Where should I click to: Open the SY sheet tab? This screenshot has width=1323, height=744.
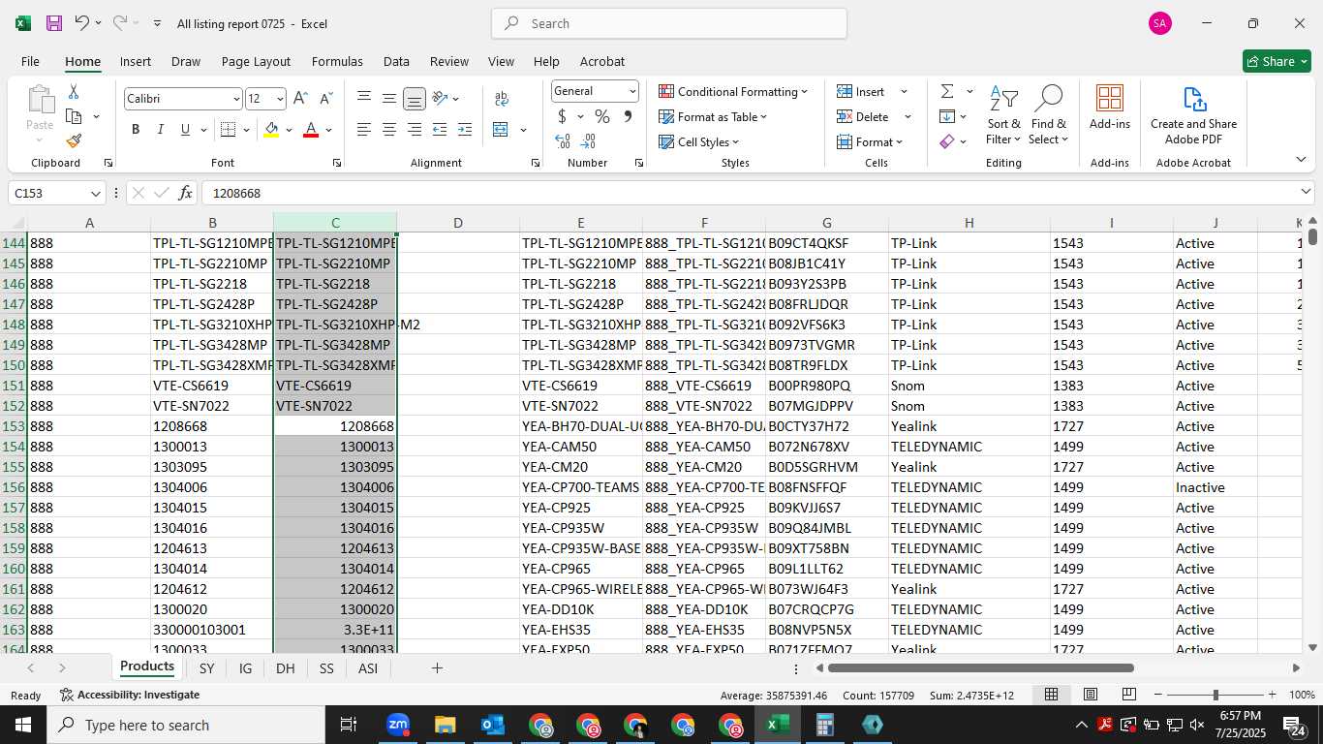(206, 668)
